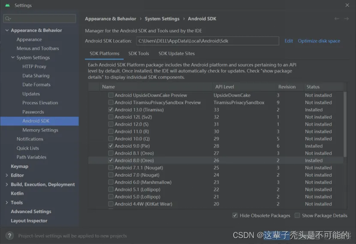This screenshot has width=356, height=244.
Task: Open Quick Lists settings
Action: (28, 148)
